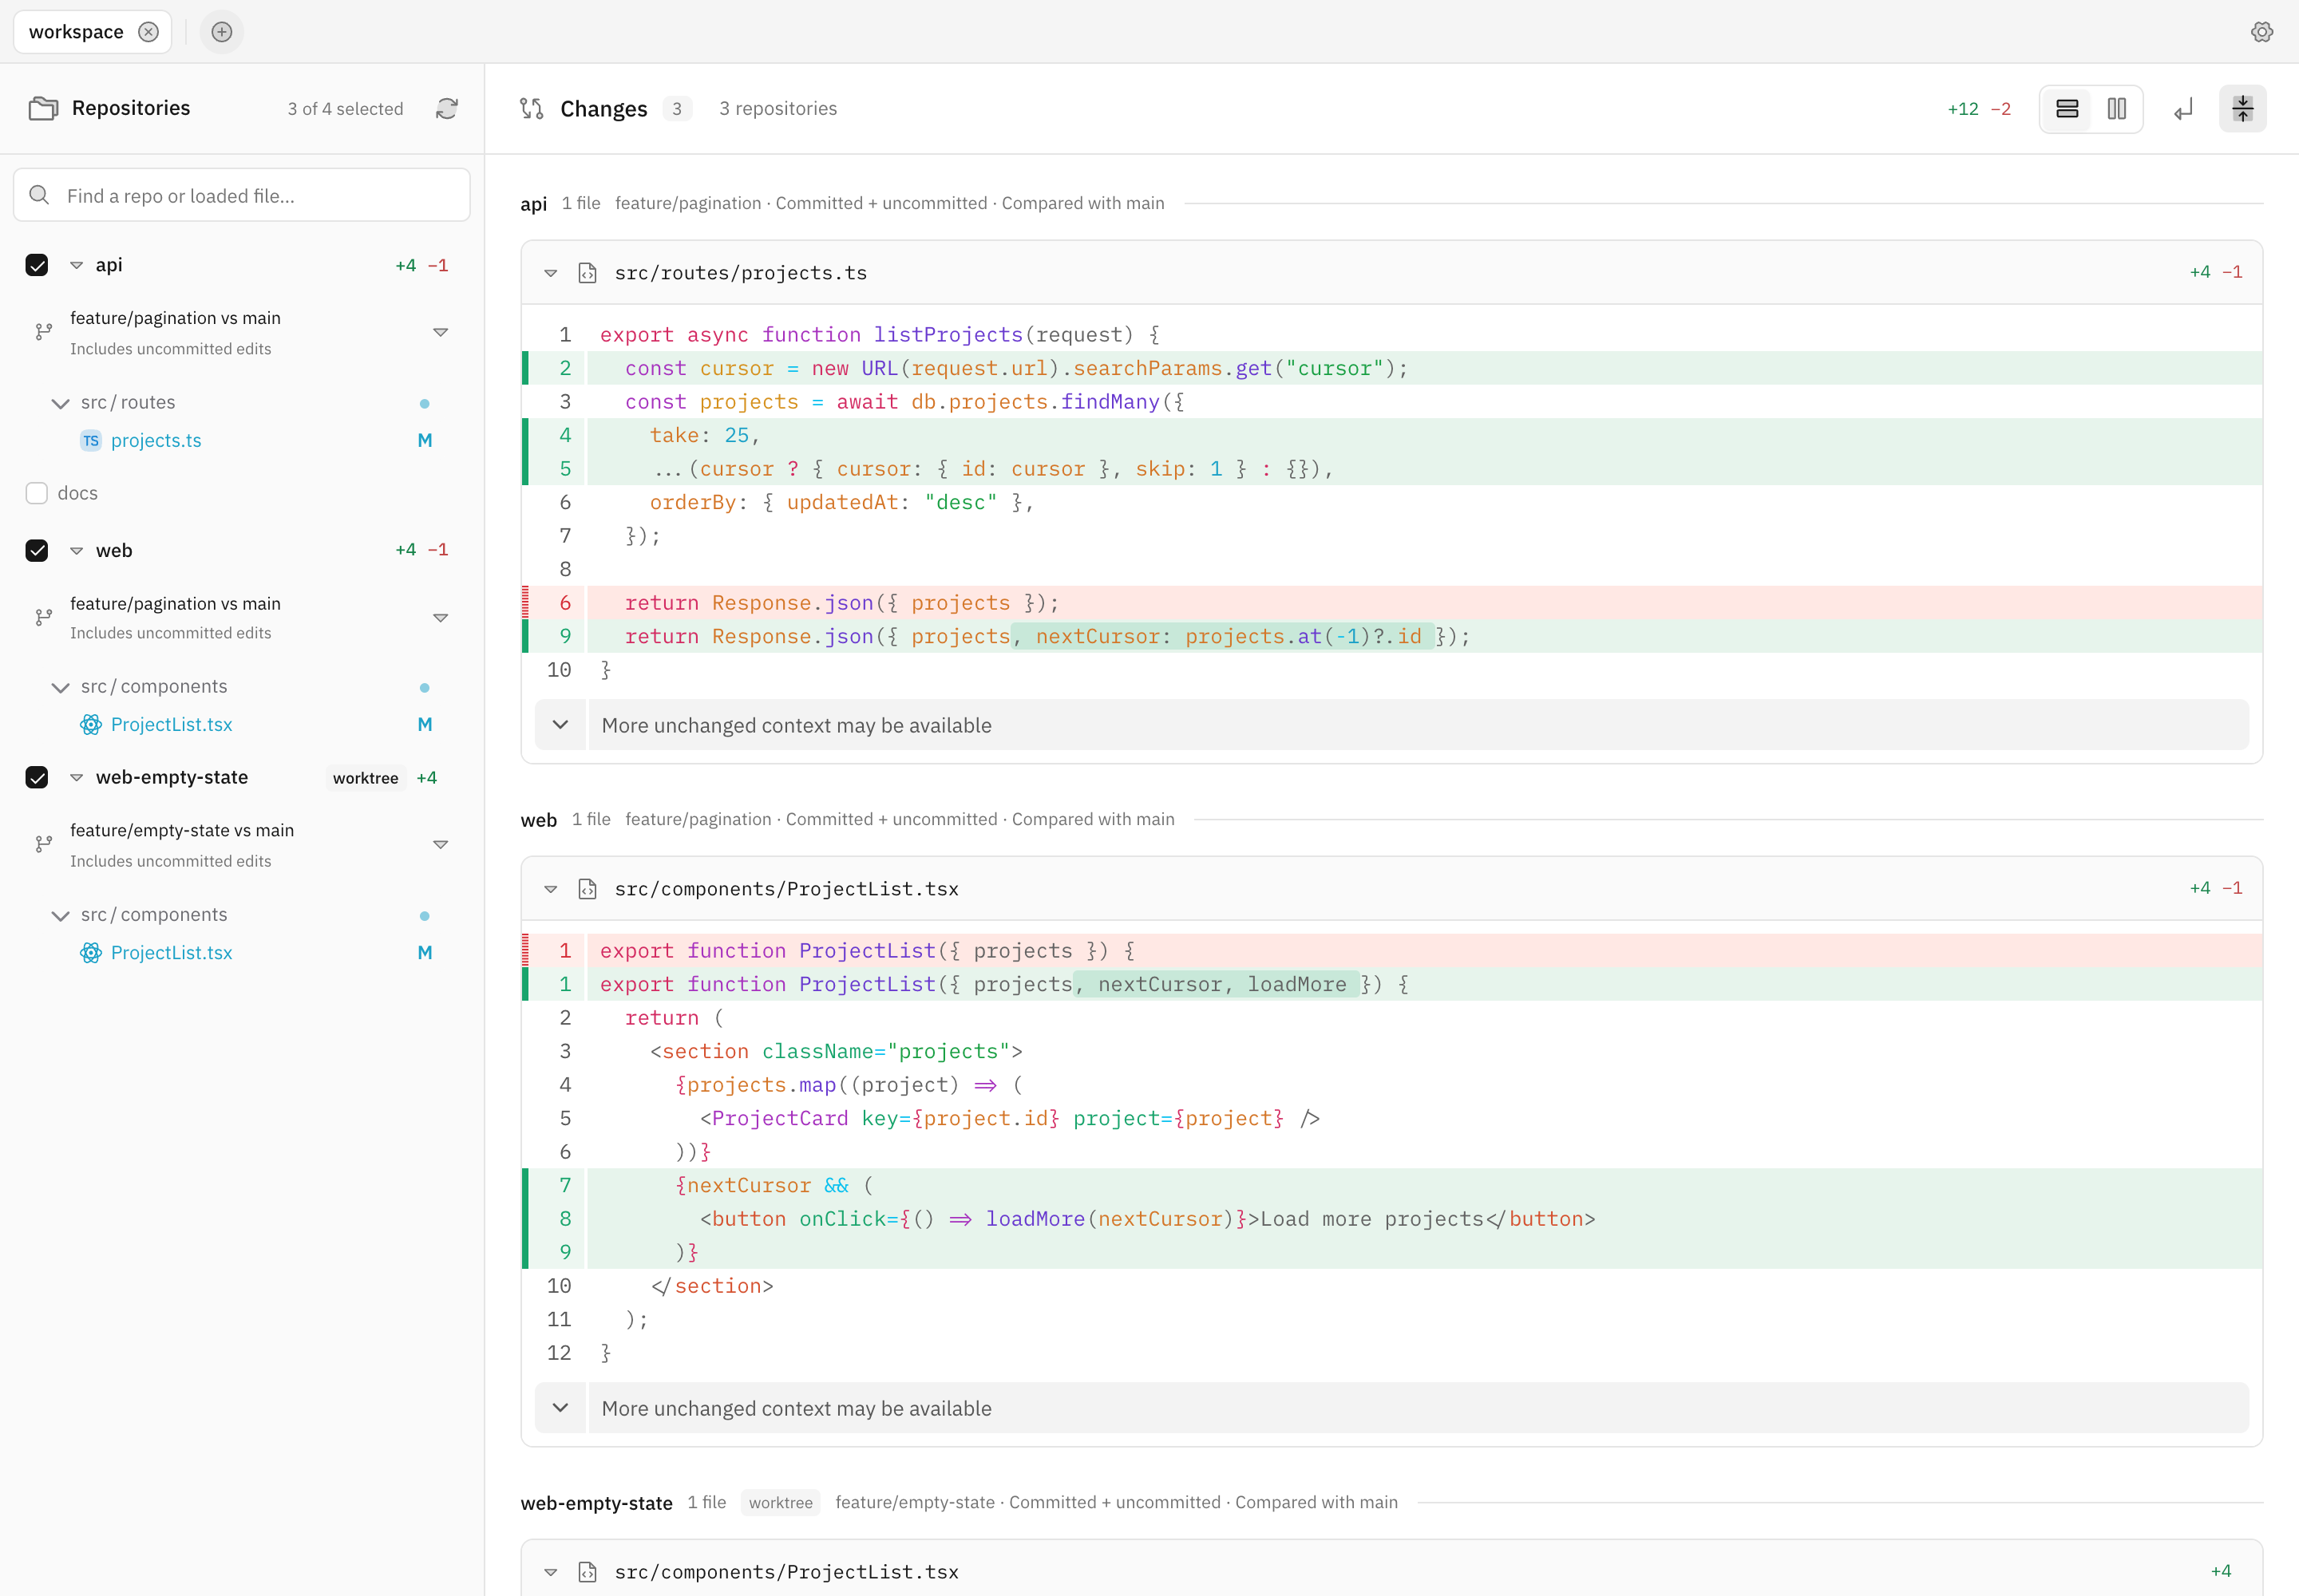The width and height of the screenshot is (2299, 1596).
Task: Click git branch icon for web repo
Action: coord(43,617)
